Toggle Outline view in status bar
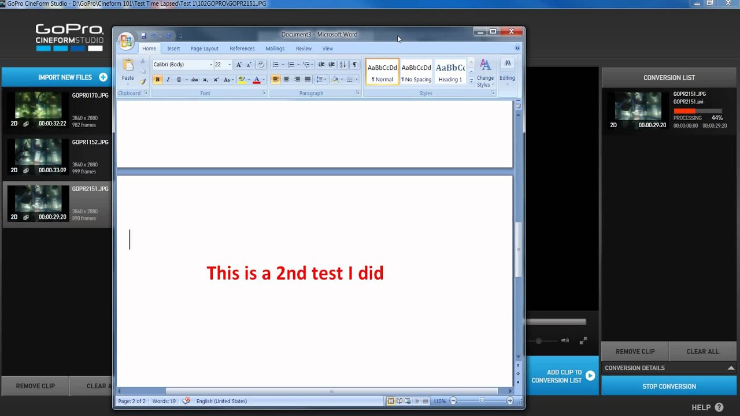This screenshot has height=416, width=740. 417,401
